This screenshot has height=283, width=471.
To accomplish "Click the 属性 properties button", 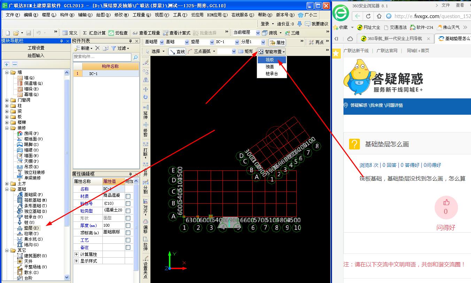I will [x=277, y=42].
